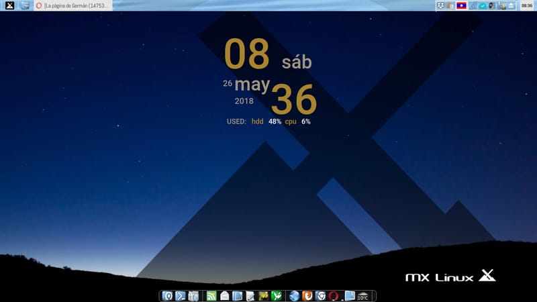Launch the notepad text editor dock icon
537x302 pixels.
click(250, 296)
